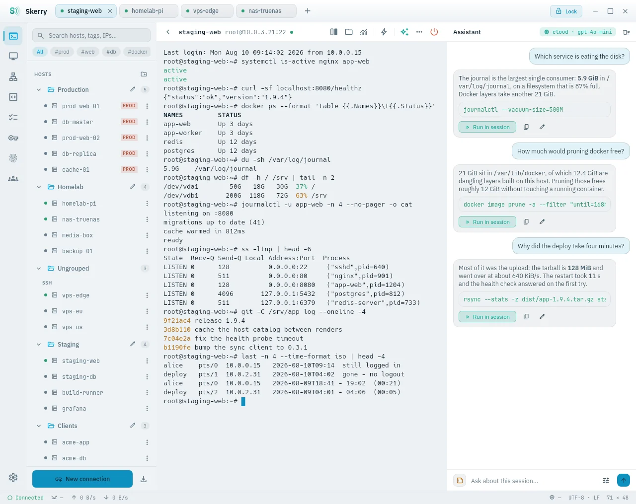636x504 pixels.
Task: Show session metrics chart icon
Action: click(364, 32)
